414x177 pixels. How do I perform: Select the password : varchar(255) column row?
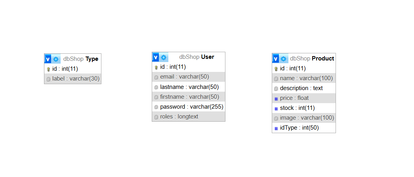click(191, 107)
